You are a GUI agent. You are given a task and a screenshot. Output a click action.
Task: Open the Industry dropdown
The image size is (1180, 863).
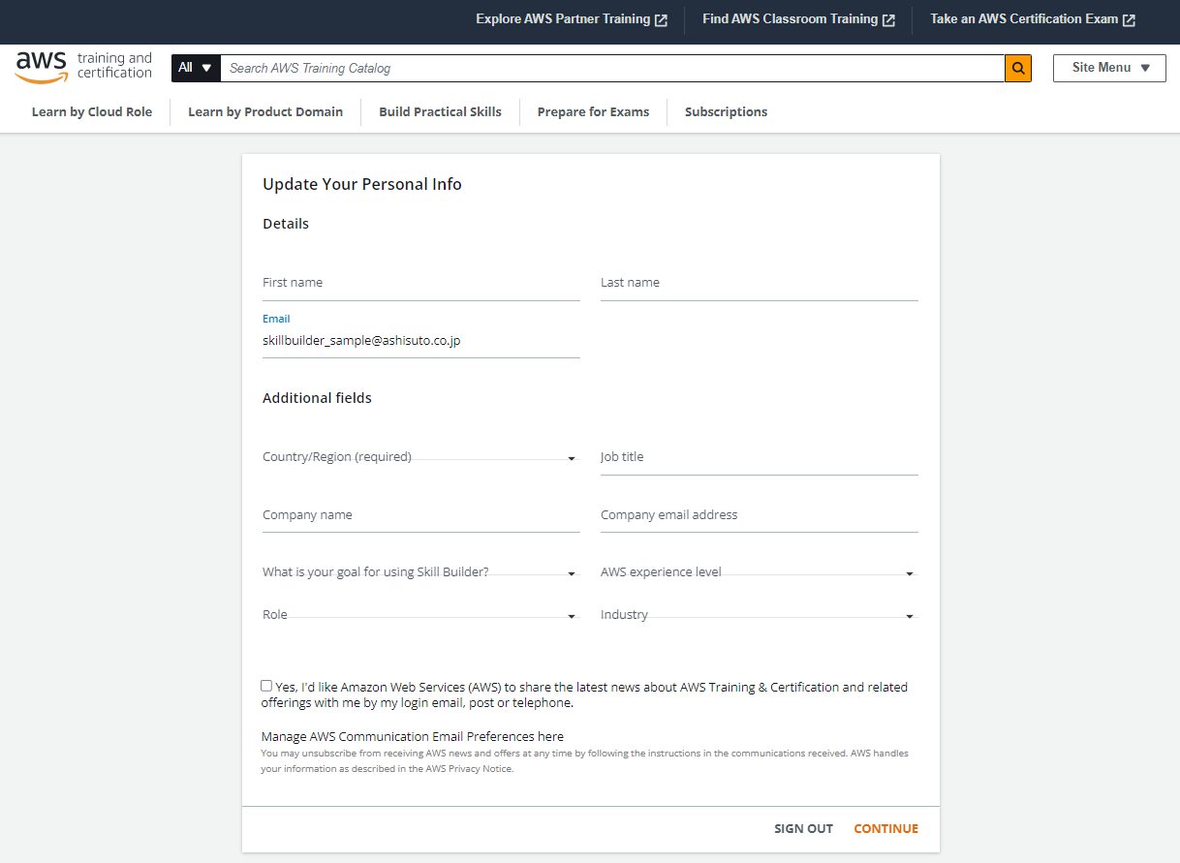(x=758, y=615)
